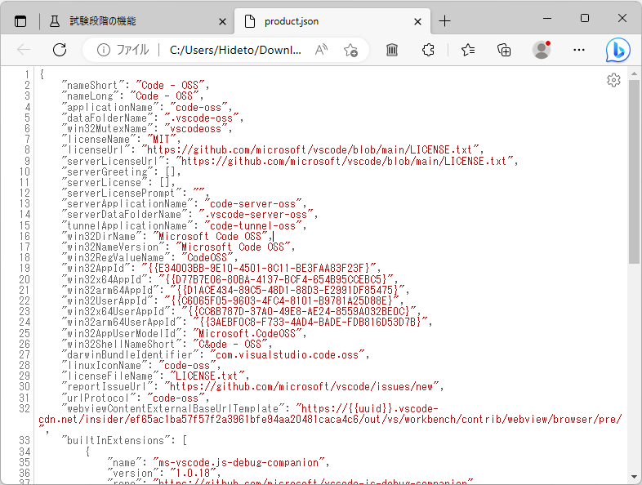Click the address bar file path
This screenshot has width=642, height=485.
coord(235,50)
